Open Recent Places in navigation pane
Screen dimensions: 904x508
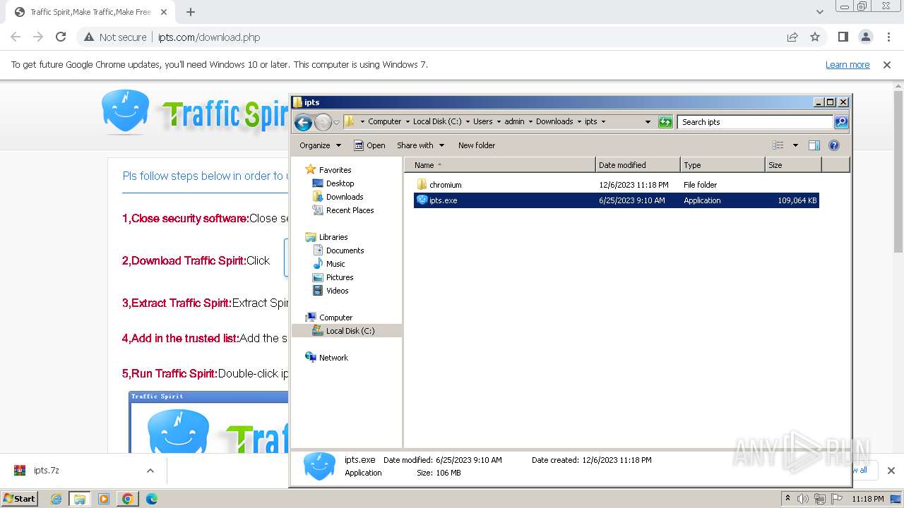point(350,210)
